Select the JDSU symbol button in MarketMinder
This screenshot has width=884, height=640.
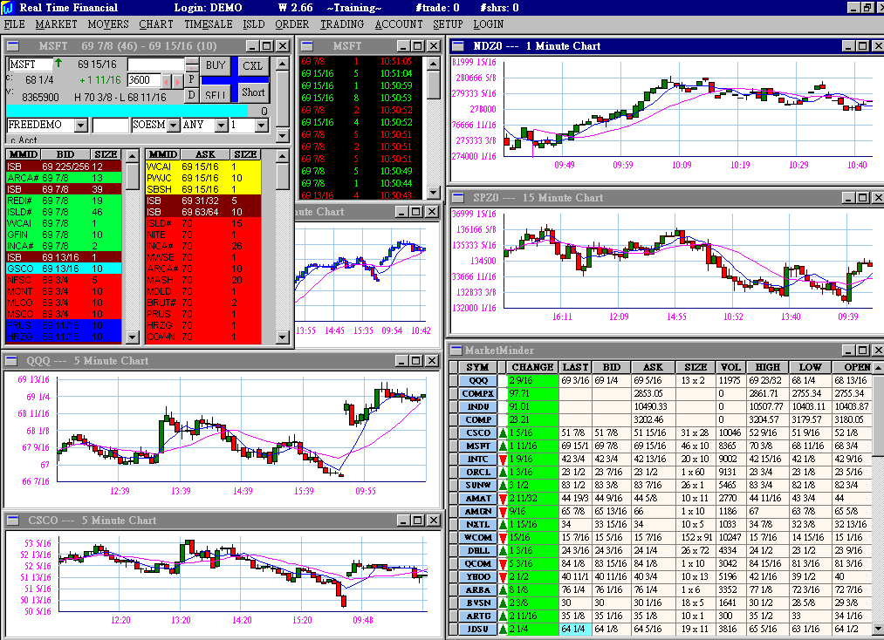pyautogui.click(x=478, y=629)
